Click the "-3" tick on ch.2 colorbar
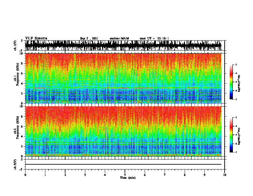 pos(236,118)
